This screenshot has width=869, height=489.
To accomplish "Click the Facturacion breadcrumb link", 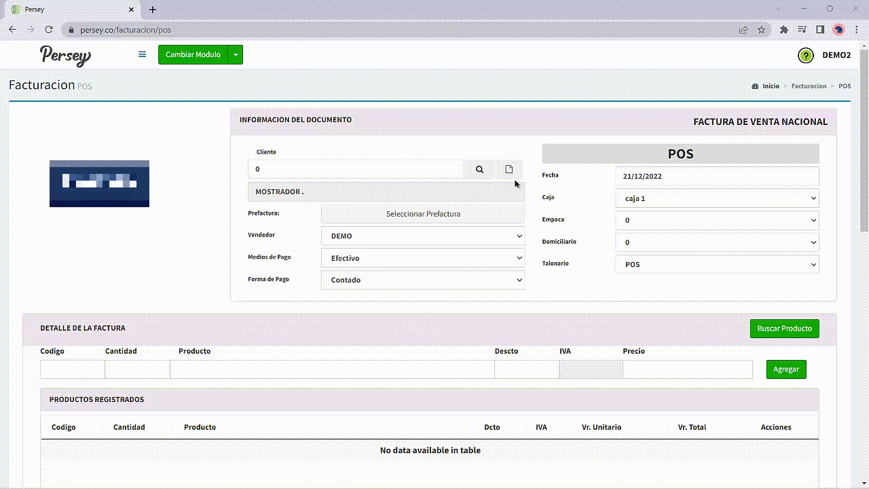I will pyautogui.click(x=809, y=86).
